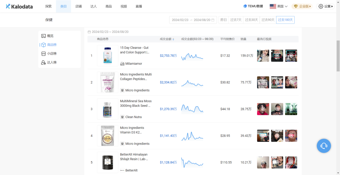Viewport: 340px width, 175px height.
Task: Open MultiMineral Sea Moss product thumbnail
Action: [108, 109]
